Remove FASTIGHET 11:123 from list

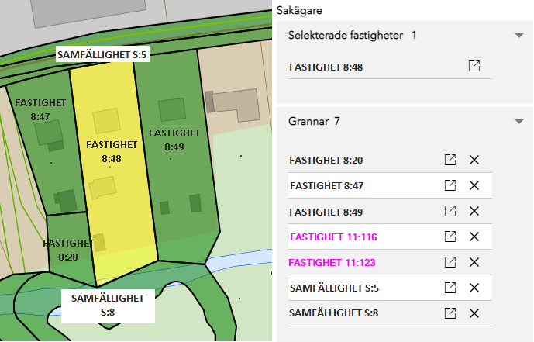click(475, 262)
